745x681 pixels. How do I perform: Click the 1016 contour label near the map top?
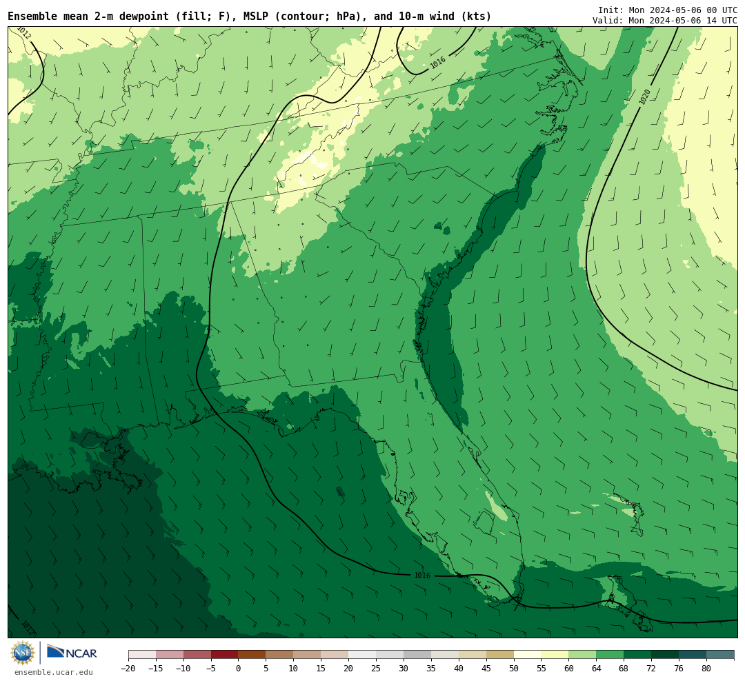(x=437, y=62)
